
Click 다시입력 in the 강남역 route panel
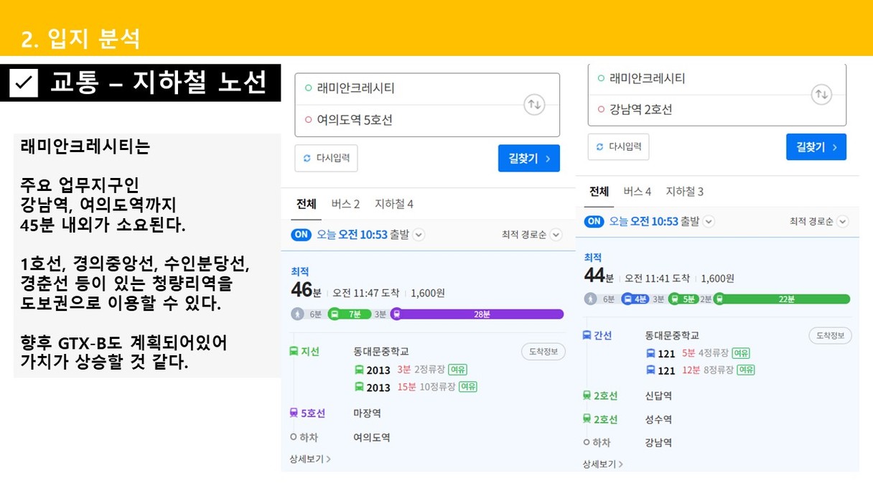[x=618, y=146]
